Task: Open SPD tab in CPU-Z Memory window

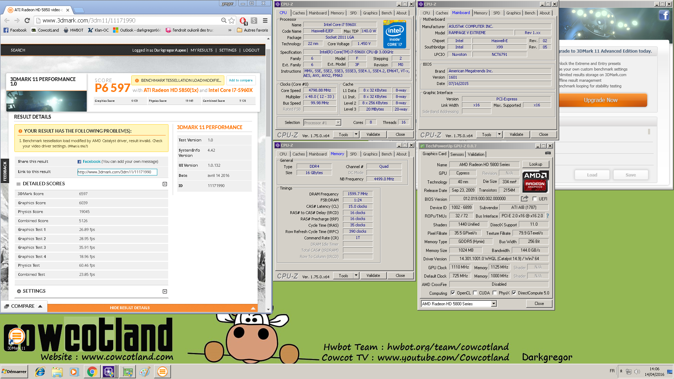Action: tap(353, 154)
